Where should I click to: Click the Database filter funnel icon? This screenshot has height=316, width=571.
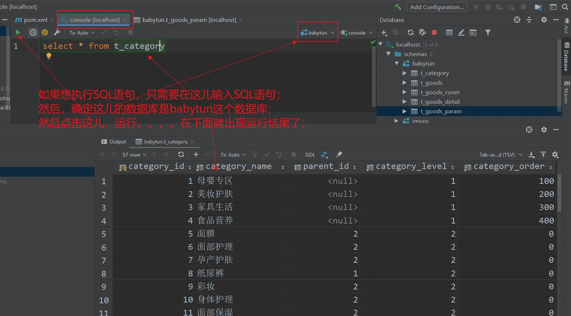[488, 33]
